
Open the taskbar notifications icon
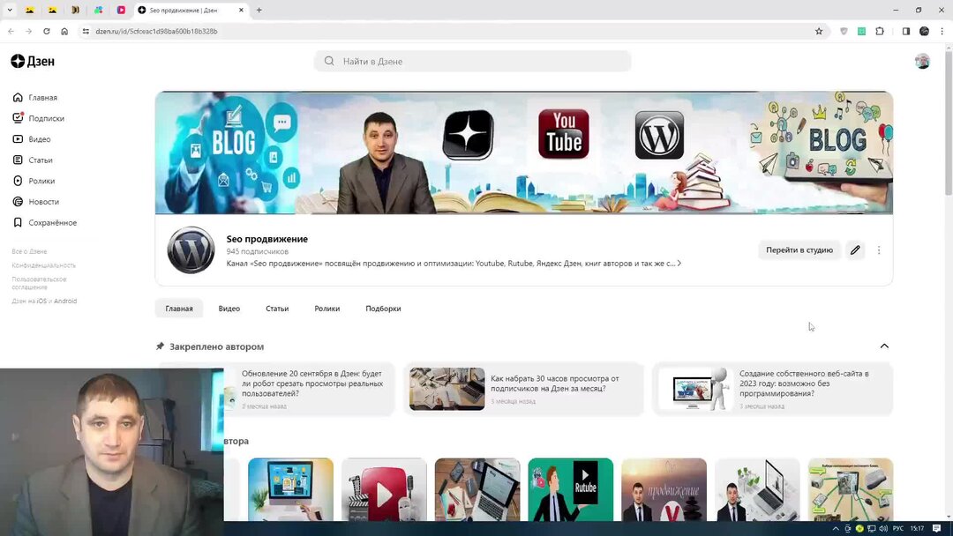(x=937, y=529)
